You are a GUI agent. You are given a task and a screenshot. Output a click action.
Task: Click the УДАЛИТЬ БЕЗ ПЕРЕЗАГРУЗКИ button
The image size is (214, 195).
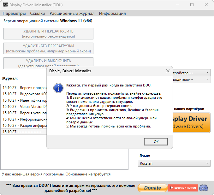tap(48, 49)
